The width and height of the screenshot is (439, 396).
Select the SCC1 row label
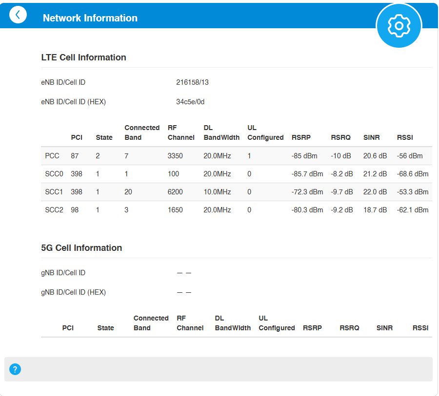(54, 192)
